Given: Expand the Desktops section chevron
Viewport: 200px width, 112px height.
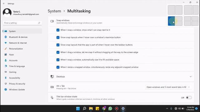Looking at the screenshot, I should coord(191,77).
